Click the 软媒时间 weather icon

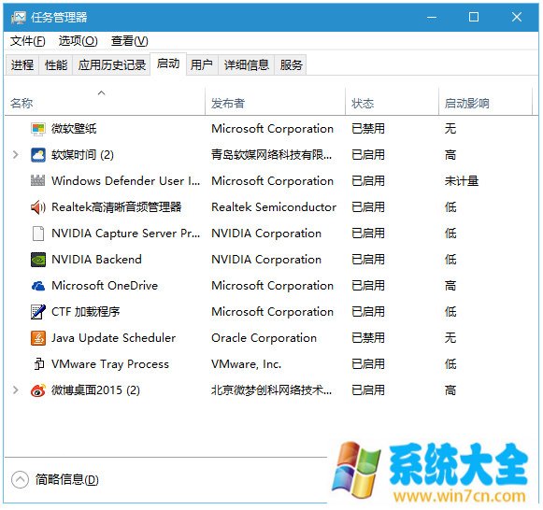(38, 155)
